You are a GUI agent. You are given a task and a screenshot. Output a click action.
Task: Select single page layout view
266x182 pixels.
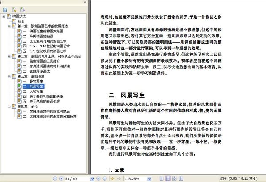pos(161,178)
